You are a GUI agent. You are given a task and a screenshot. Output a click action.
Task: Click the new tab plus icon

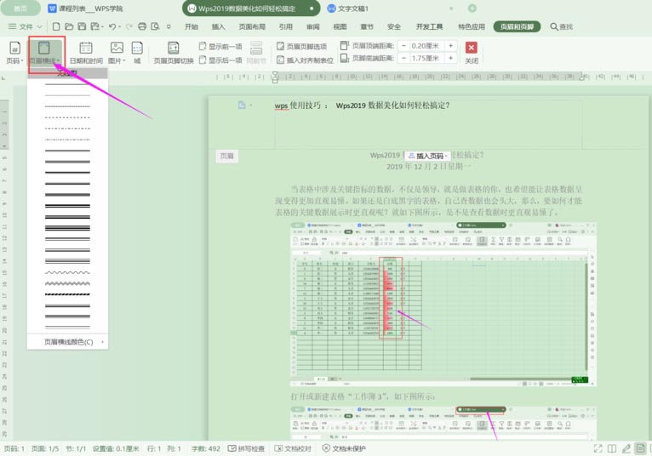472,9
